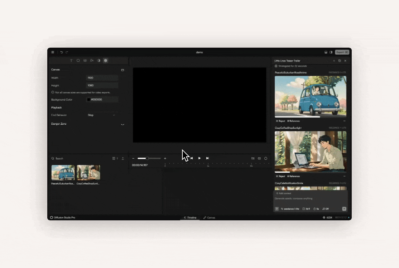399x268 pixels.
Task: Click the Width input field 1920
Action: click(x=102, y=78)
